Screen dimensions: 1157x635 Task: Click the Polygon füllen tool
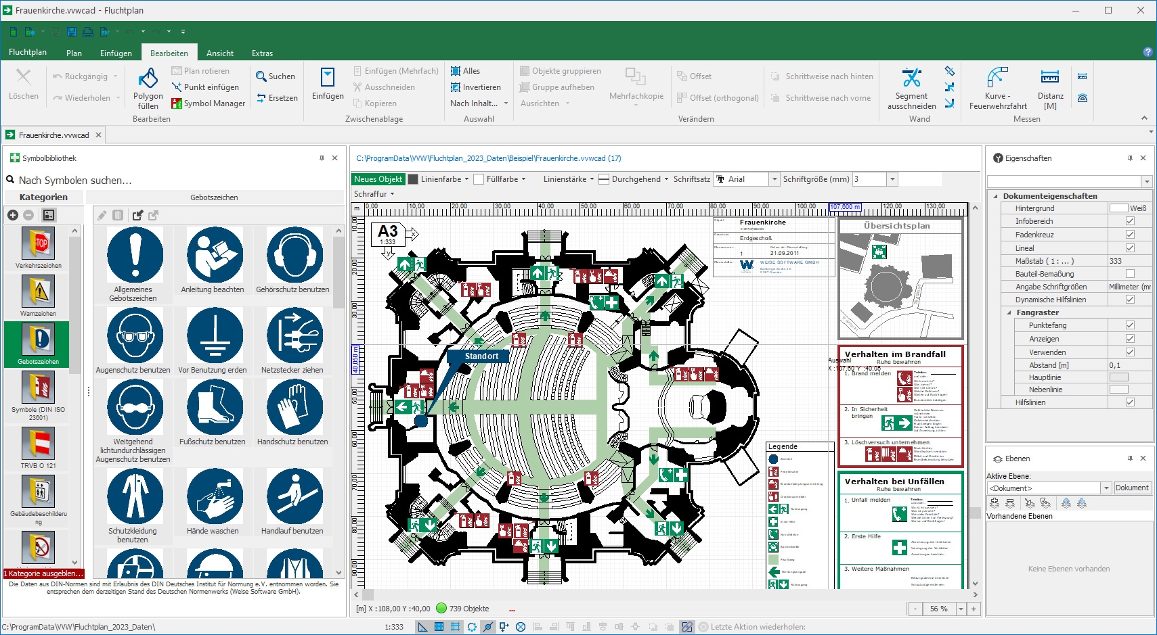tap(148, 88)
